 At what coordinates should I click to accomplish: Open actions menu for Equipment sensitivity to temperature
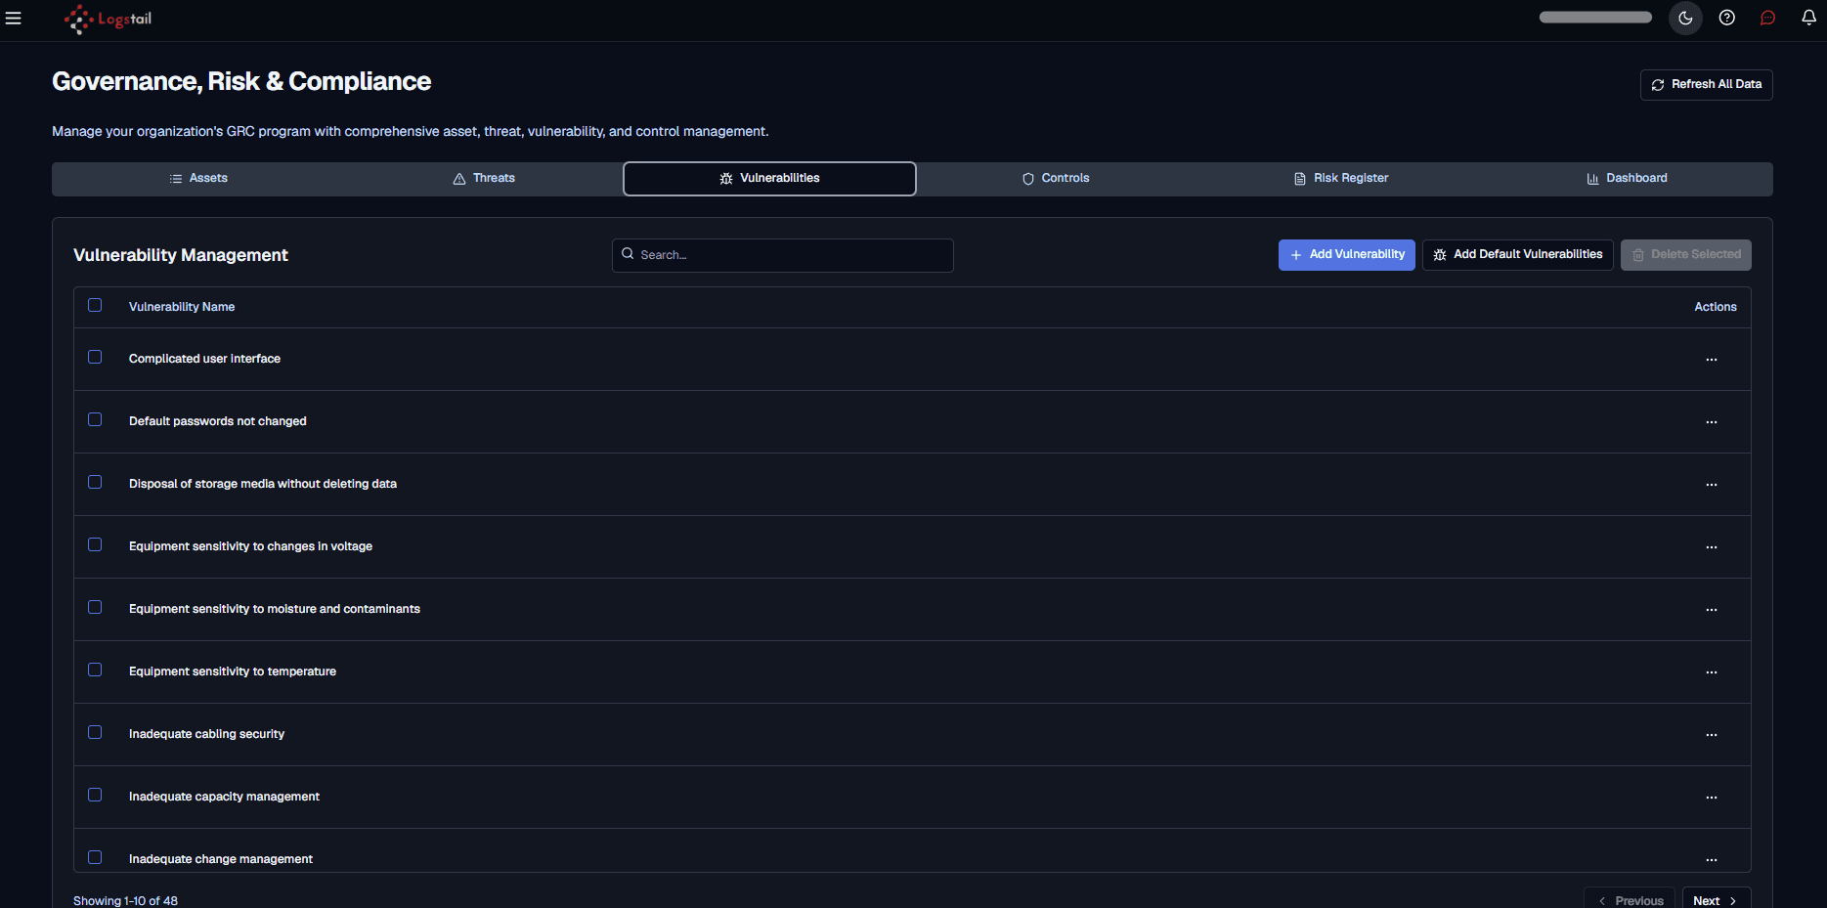tap(1712, 672)
